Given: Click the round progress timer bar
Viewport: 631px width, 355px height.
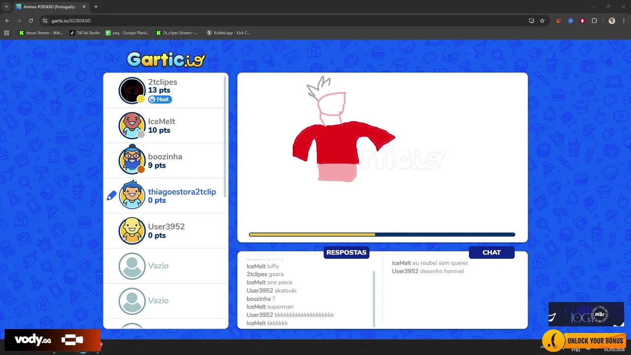Looking at the screenshot, I should pos(382,235).
